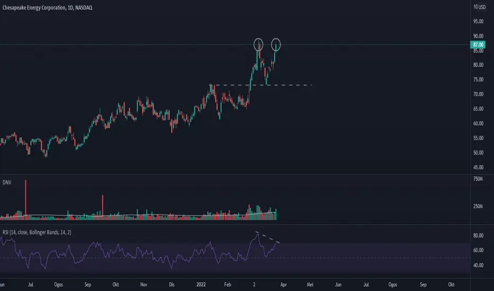Select the first circled price peak annotation
The width and height of the screenshot is (494, 291).
[258, 44]
